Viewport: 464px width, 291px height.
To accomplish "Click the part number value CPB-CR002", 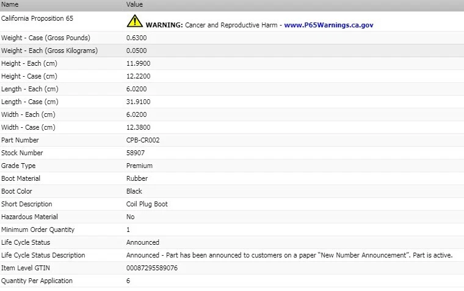I will pyautogui.click(x=143, y=140).
